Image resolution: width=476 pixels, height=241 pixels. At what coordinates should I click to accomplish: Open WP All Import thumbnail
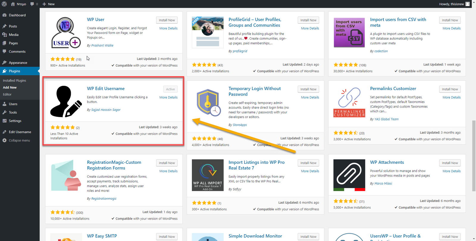click(x=208, y=175)
